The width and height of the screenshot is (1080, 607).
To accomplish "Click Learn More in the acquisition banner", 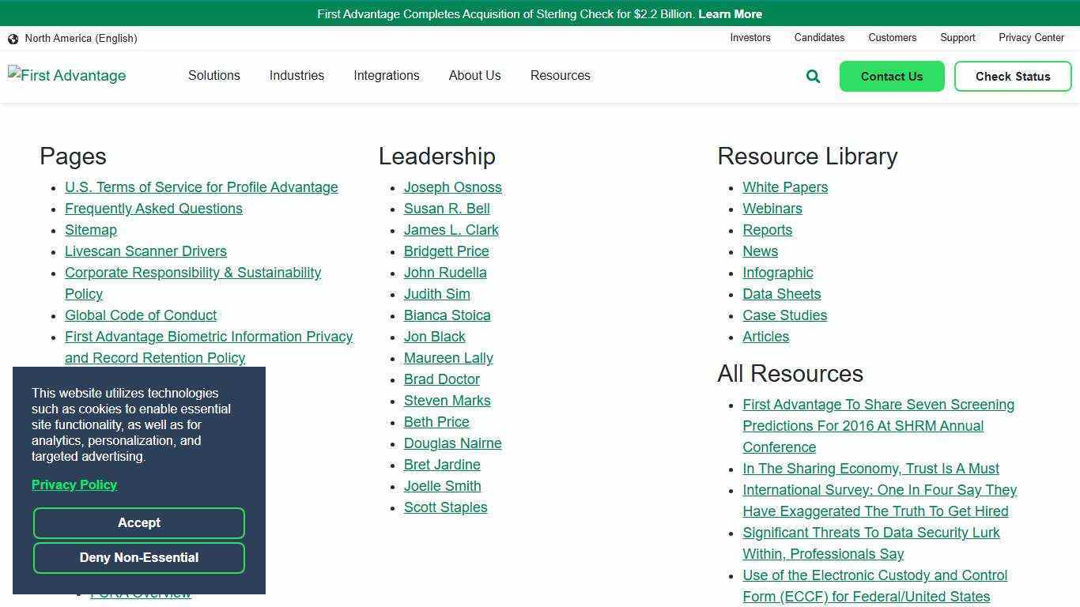I will [x=729, y=13].
